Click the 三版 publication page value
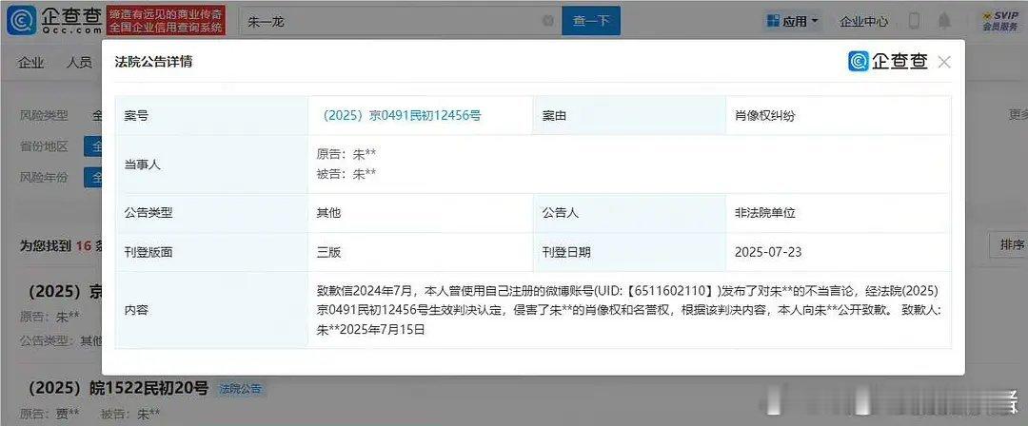 point(328,252)
